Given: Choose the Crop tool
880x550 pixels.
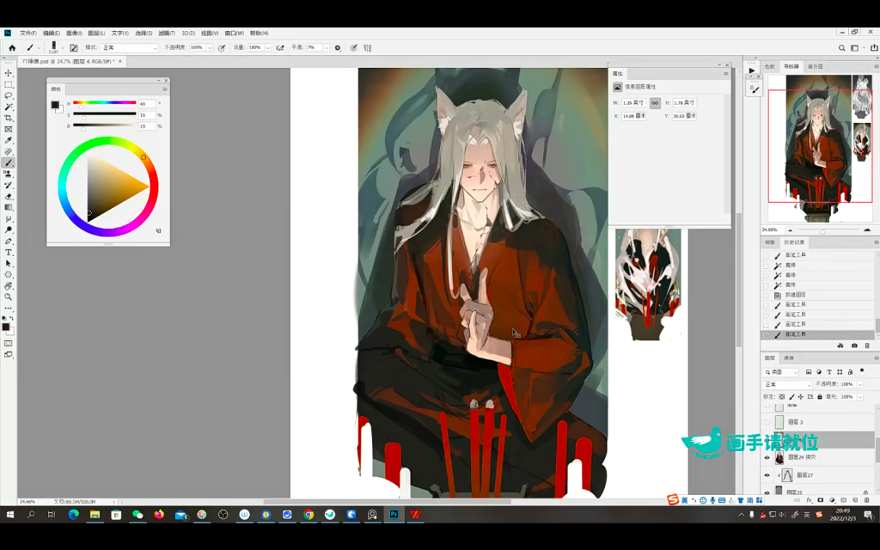Looking at the screenshot, I should pyautogui.click(x=9, y=119).
